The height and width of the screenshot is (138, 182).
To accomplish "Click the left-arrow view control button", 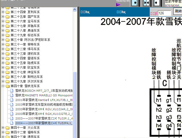I will click(x=156, y=3).
